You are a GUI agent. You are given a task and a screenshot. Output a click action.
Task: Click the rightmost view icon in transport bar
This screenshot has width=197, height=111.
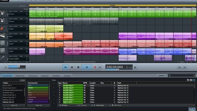185,67
